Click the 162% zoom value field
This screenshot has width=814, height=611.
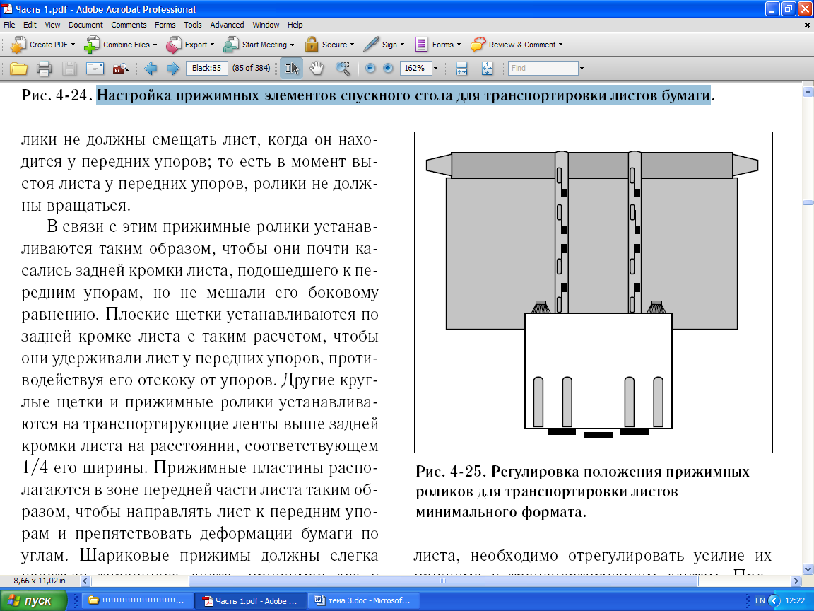(x=415, y=68)
